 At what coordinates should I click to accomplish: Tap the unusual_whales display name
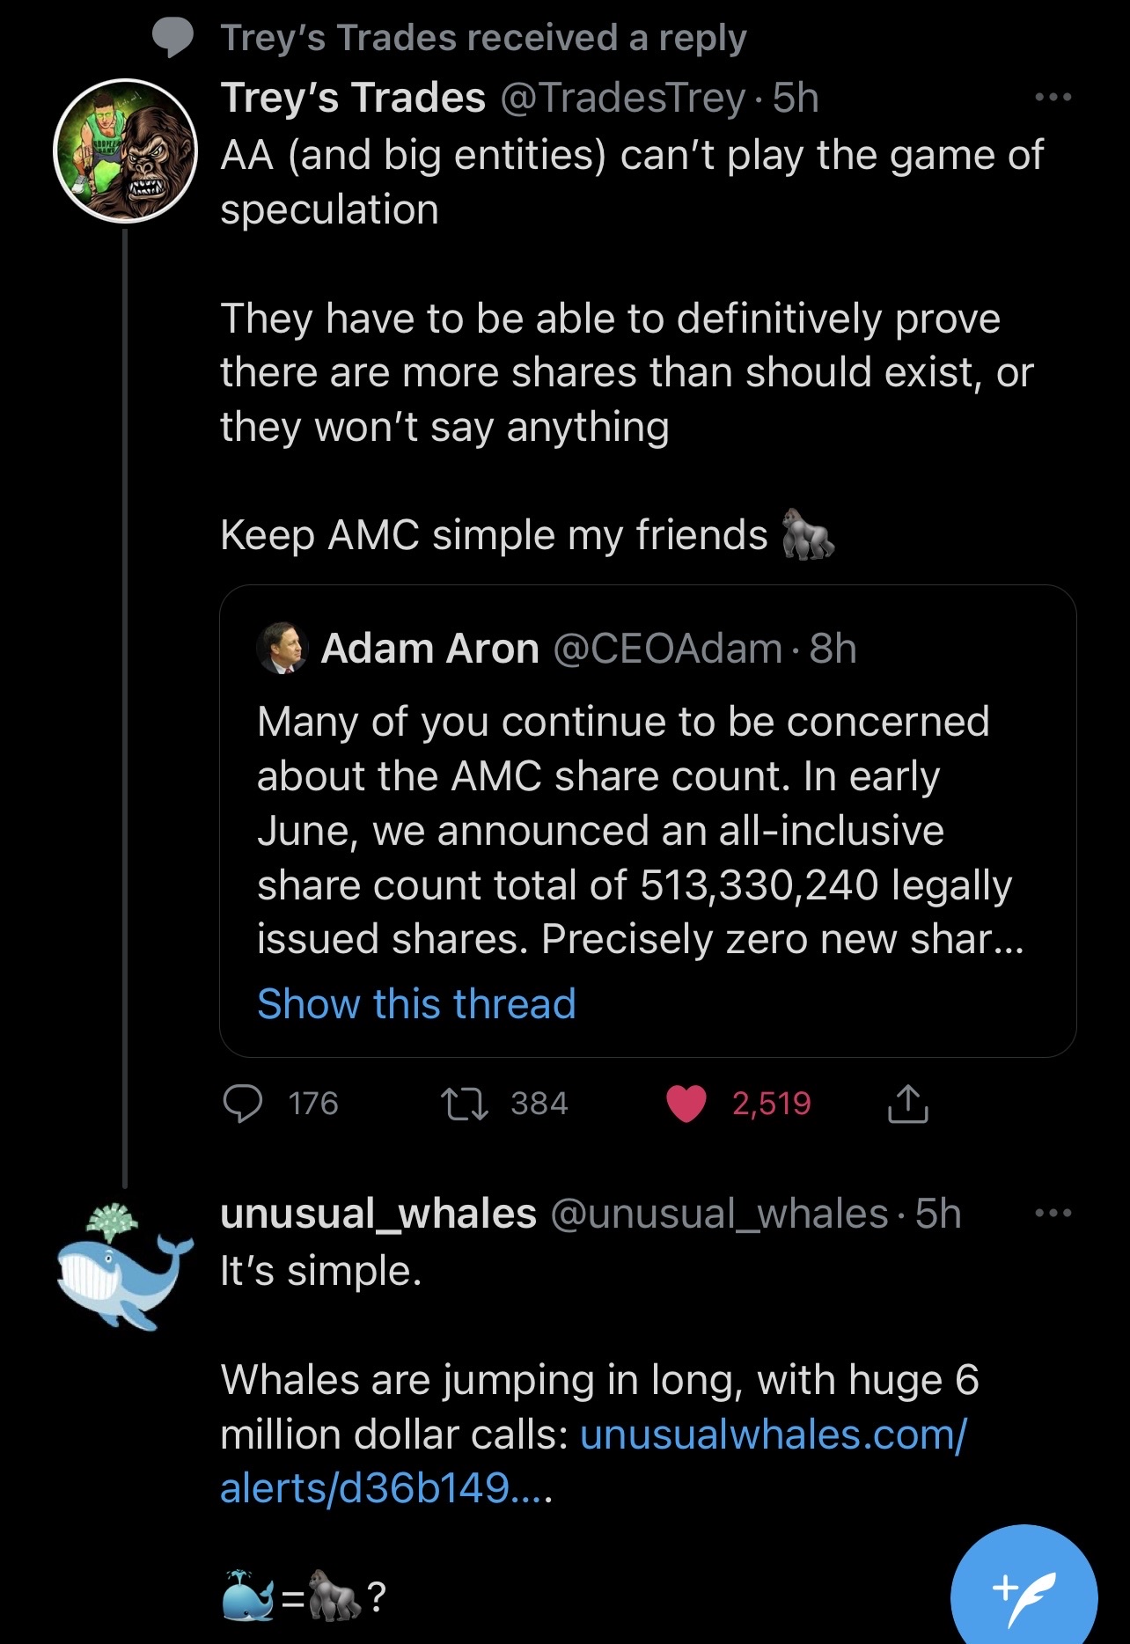click(x=378, y=1214)
